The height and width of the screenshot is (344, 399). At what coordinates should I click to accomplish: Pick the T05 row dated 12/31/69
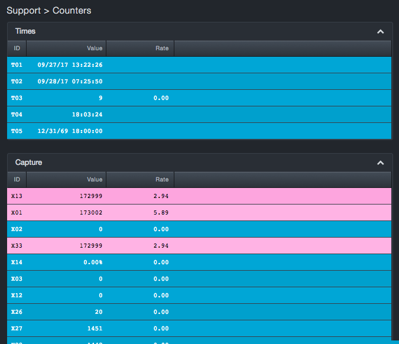coord(199,131)
